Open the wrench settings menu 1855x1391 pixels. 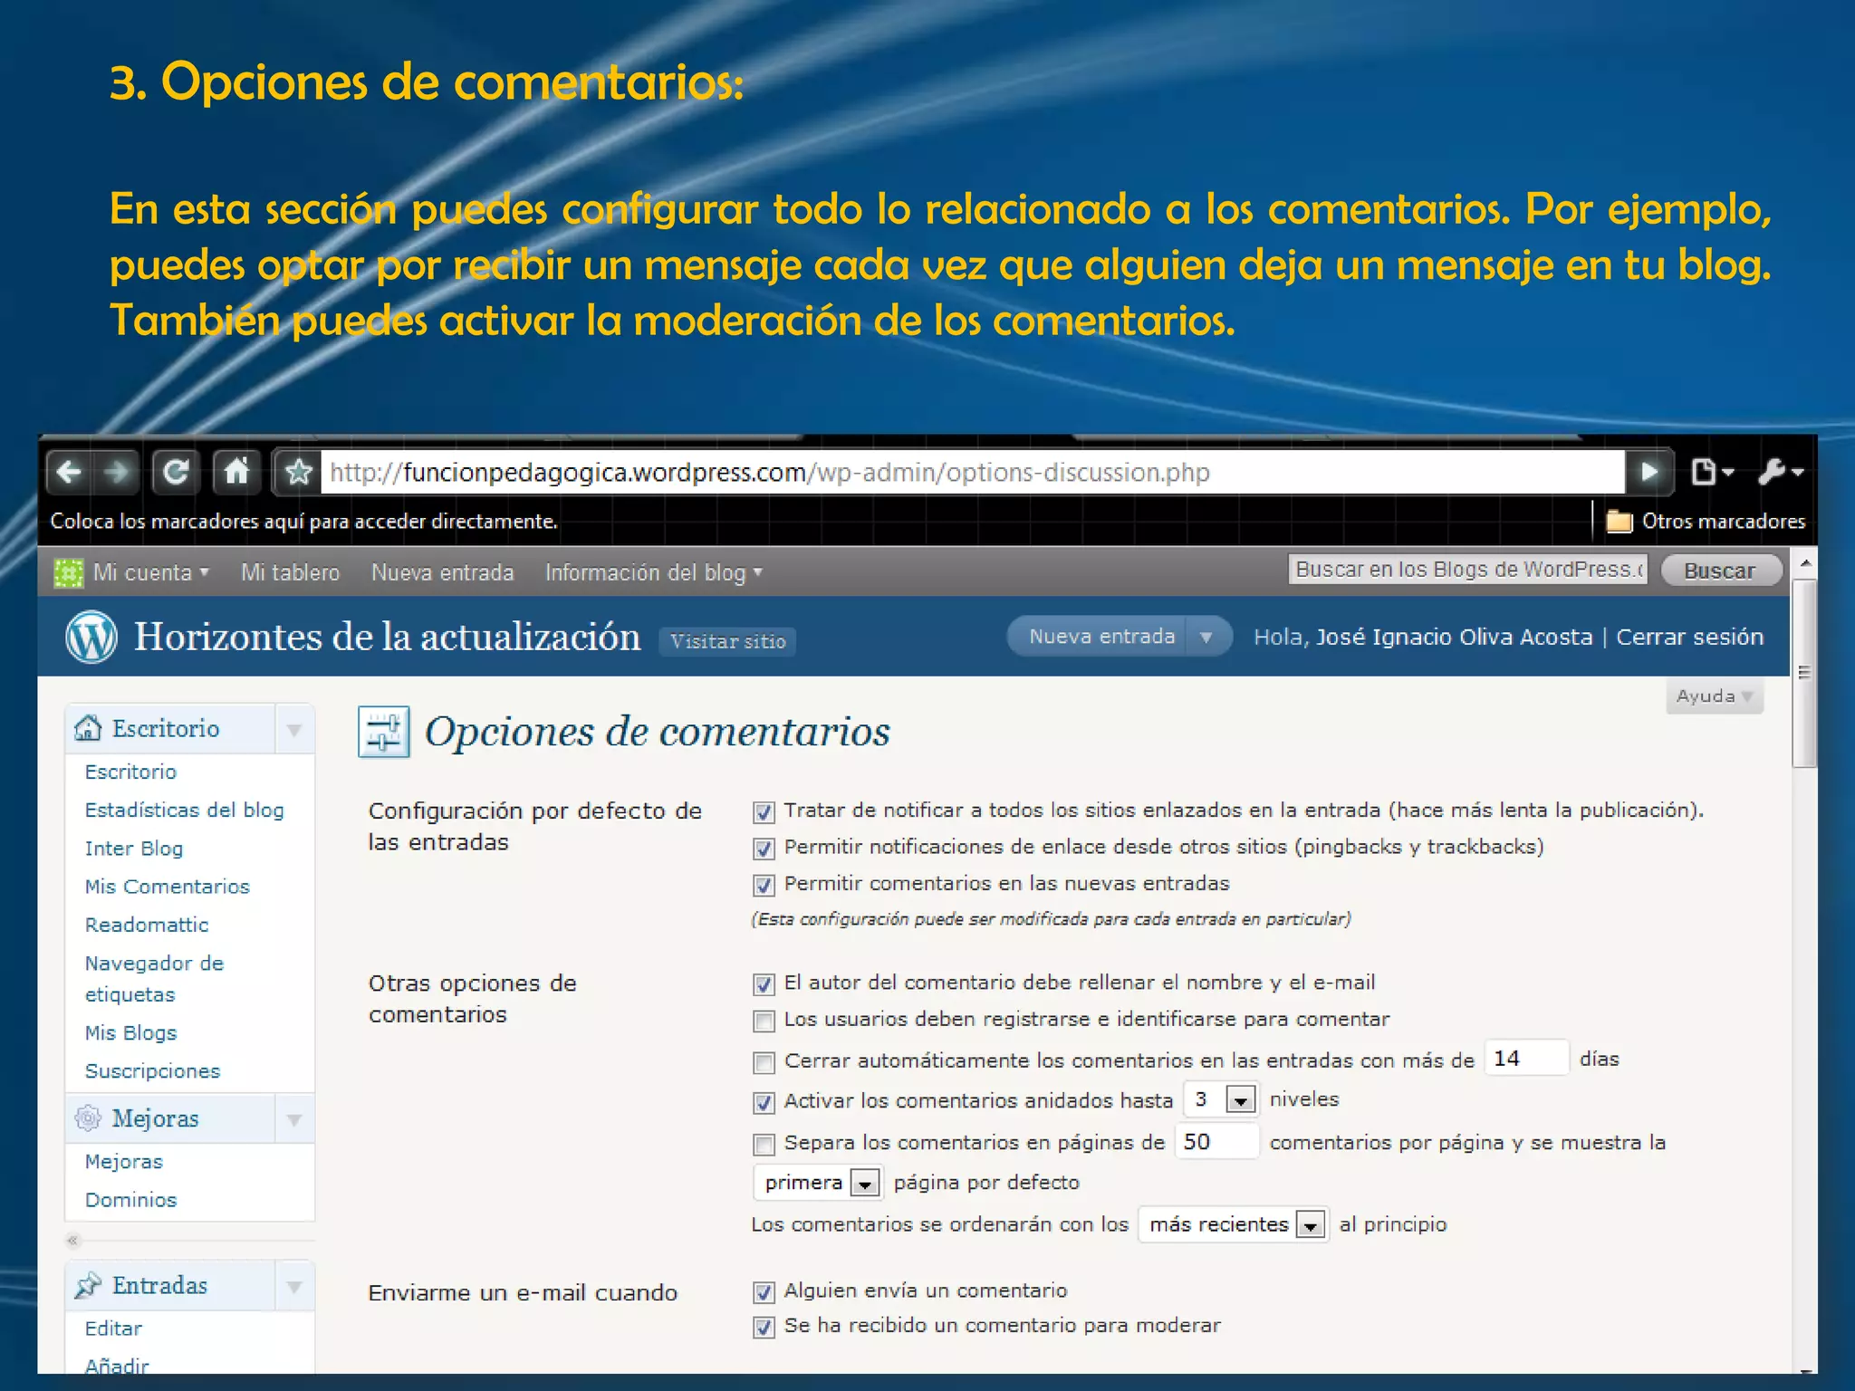tap(1780, 472)
